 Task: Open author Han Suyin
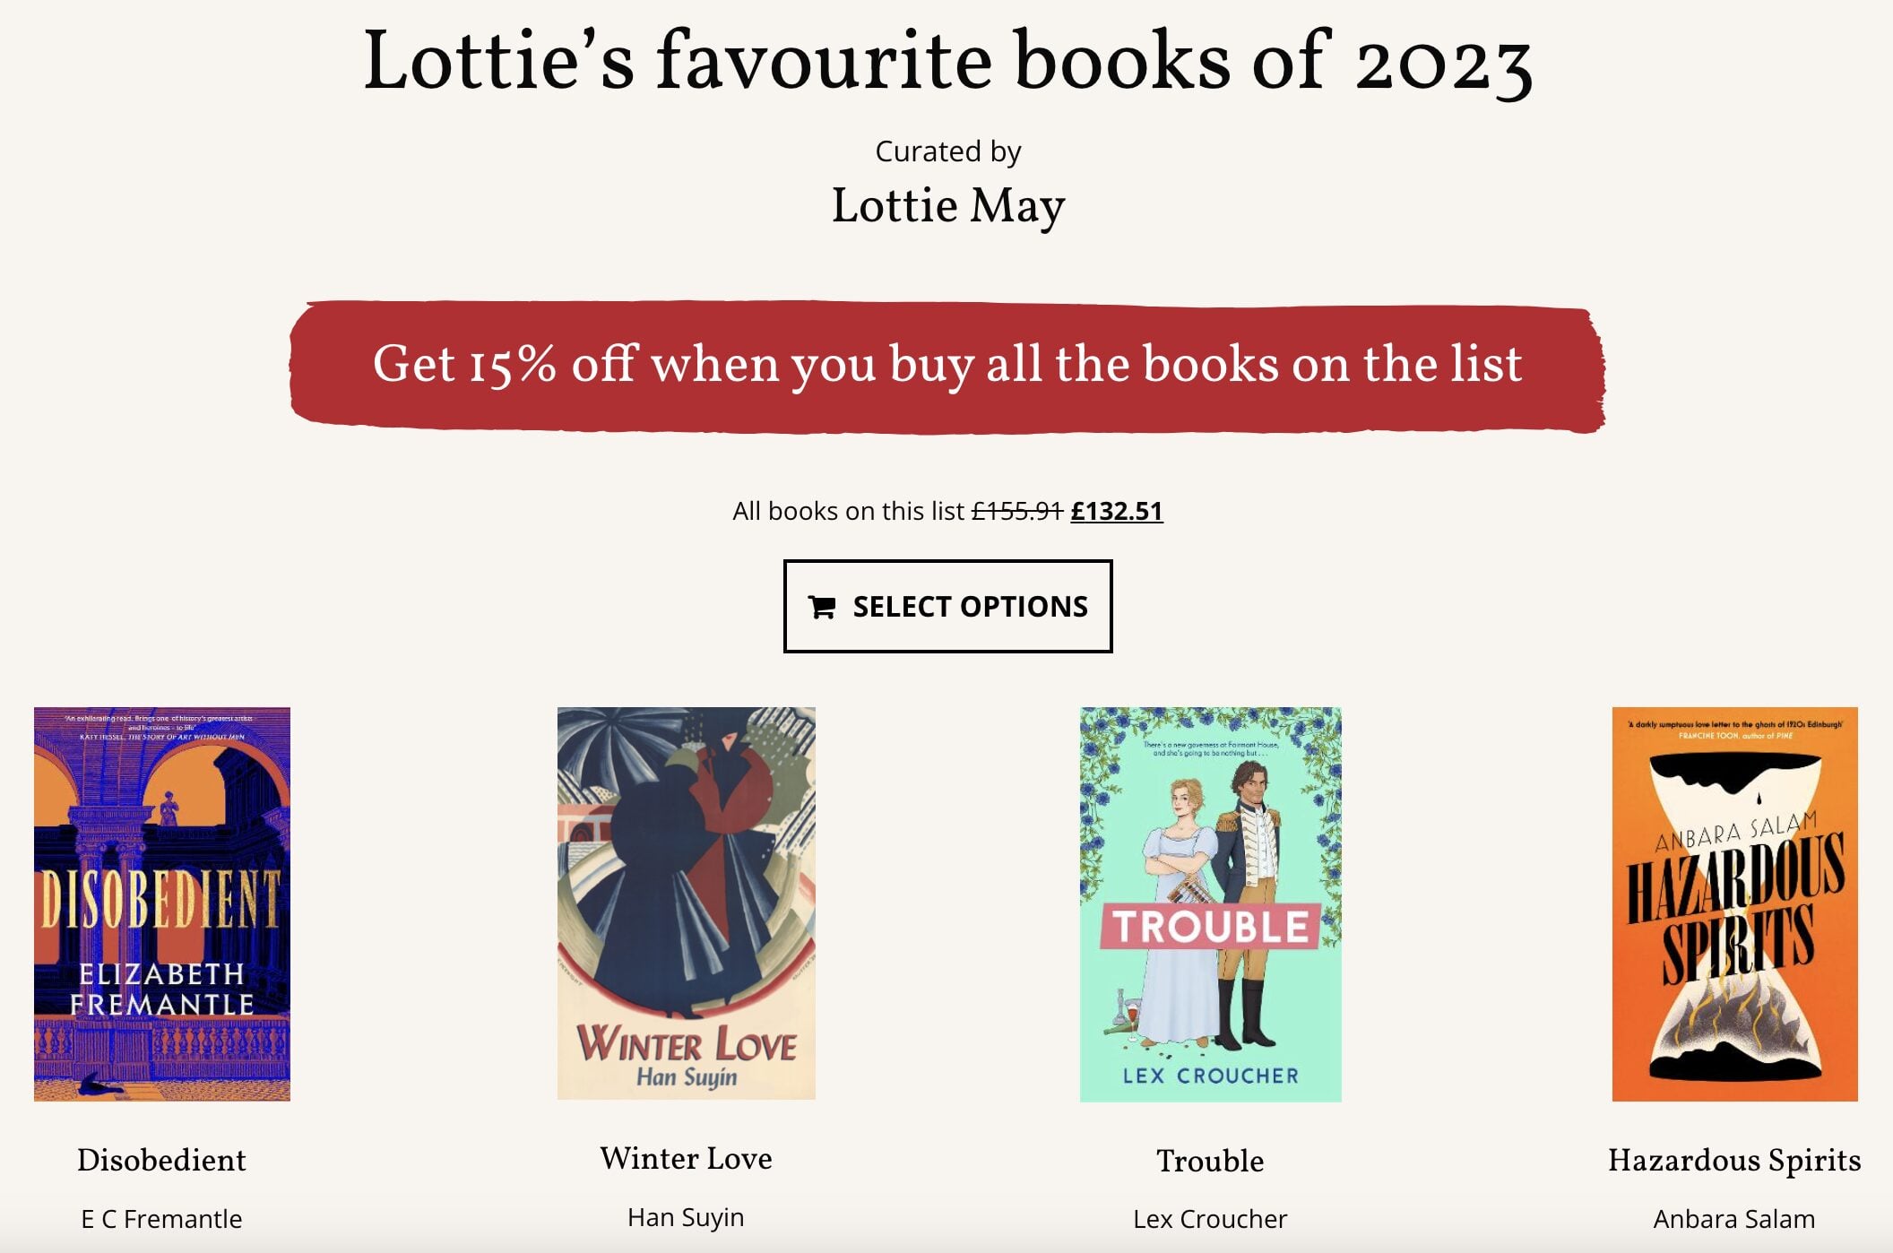(686, 1217)
